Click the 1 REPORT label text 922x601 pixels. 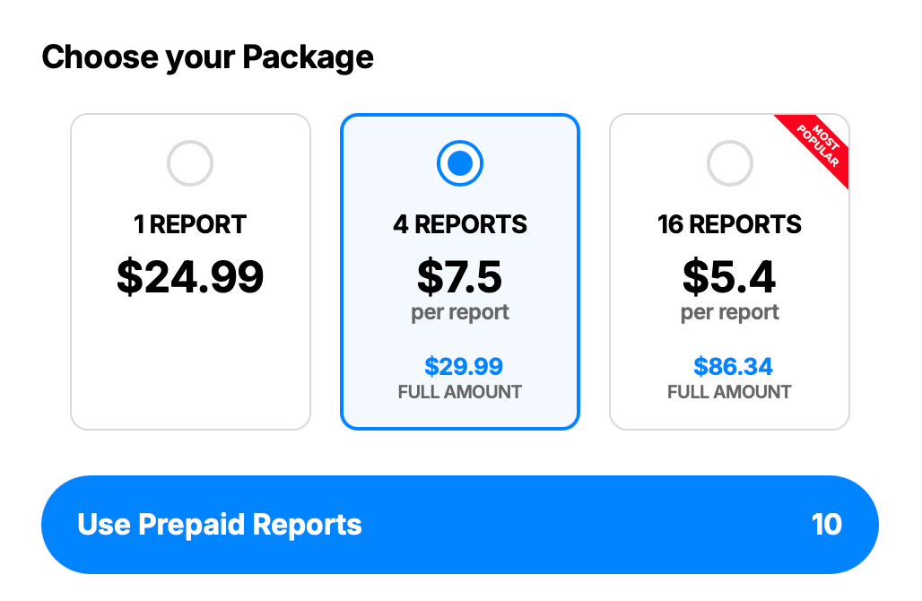click(190, 224)
